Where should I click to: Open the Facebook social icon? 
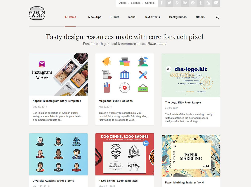162,3
